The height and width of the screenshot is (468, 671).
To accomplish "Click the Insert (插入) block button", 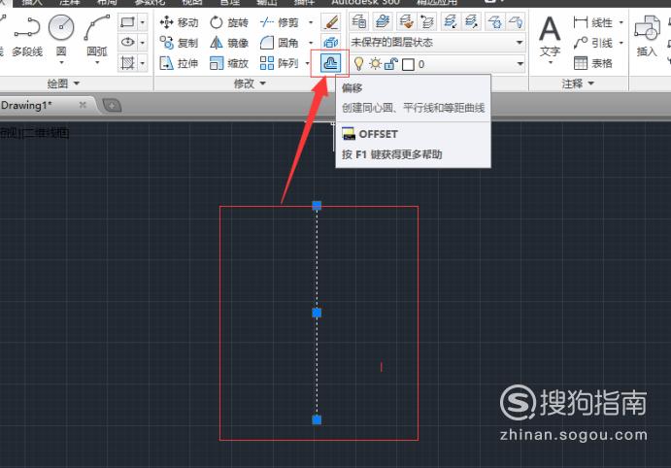I will [647, 36].
